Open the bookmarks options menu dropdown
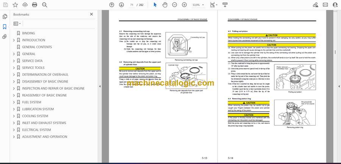The width and height of the screenshot is (341, 164). coord(17,24)
